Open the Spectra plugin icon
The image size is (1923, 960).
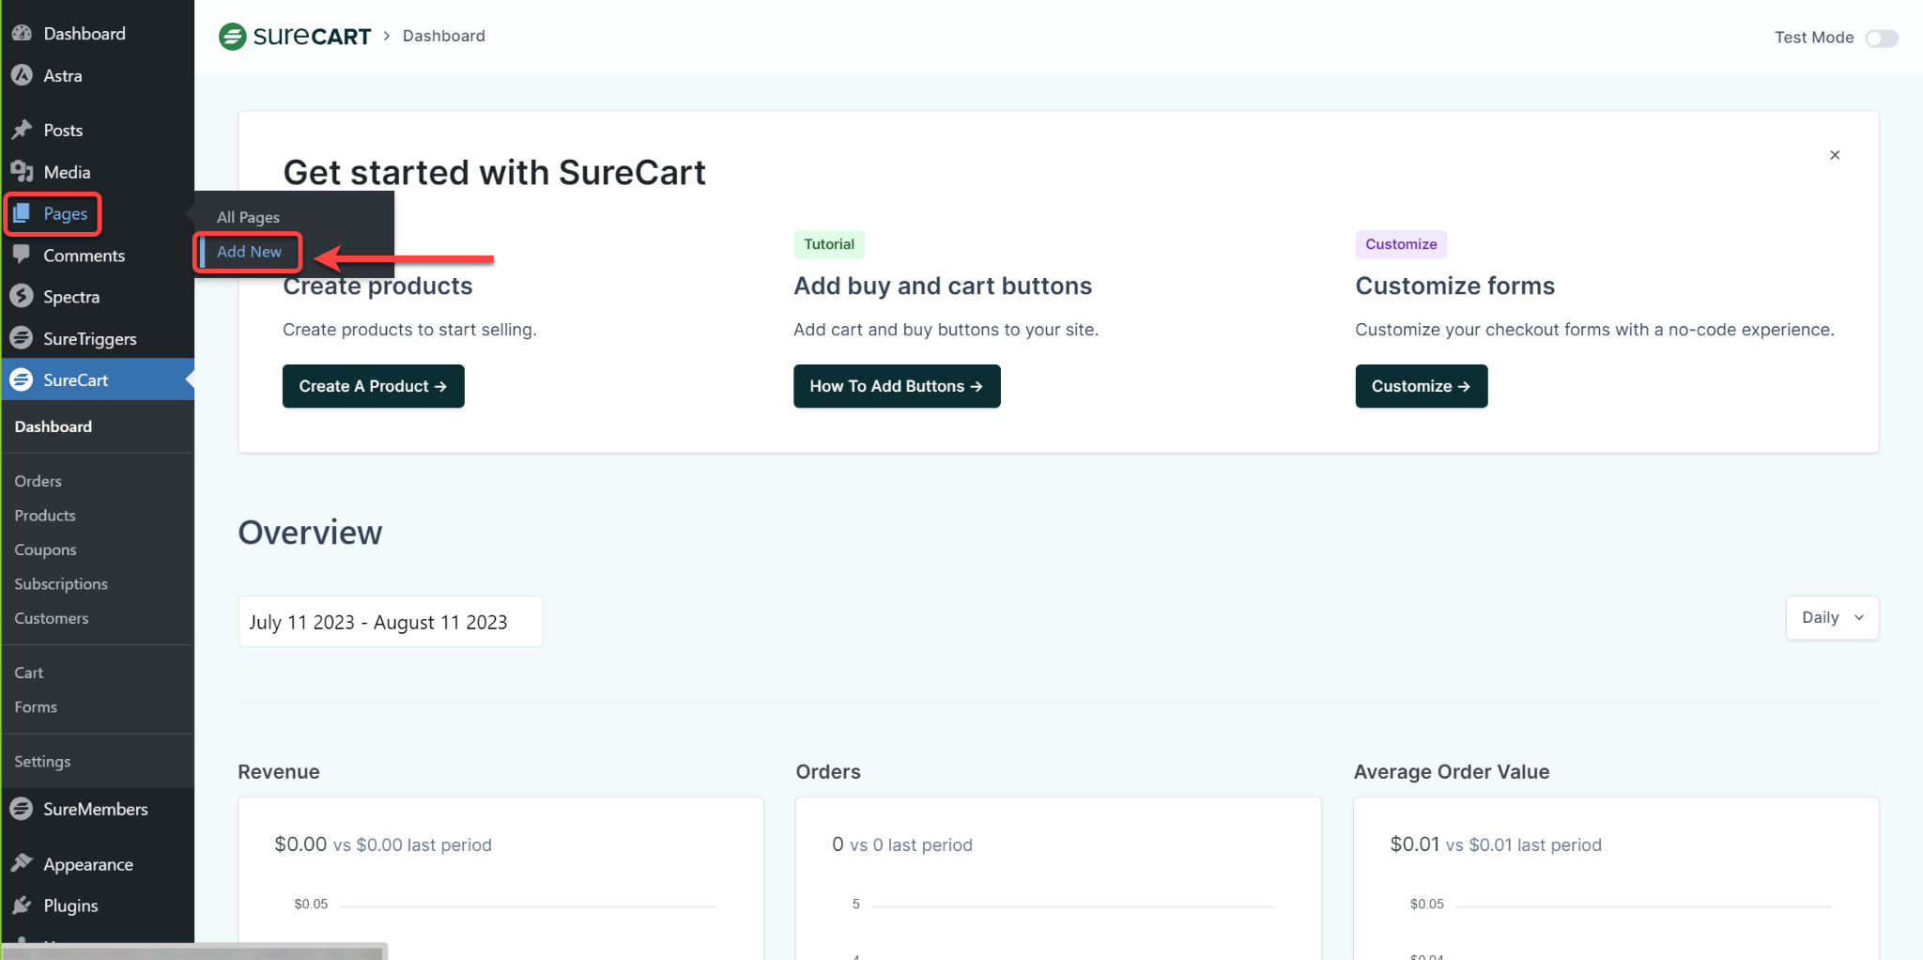pos(23,296)
